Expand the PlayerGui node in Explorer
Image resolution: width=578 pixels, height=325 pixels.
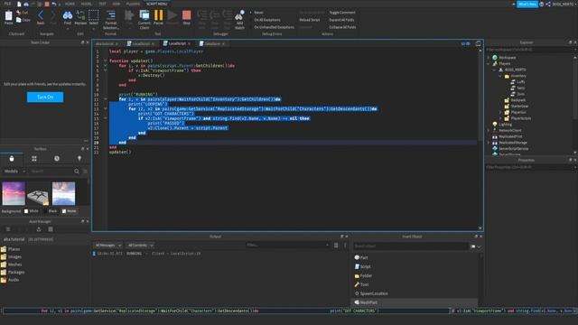(x=500, y=112)
